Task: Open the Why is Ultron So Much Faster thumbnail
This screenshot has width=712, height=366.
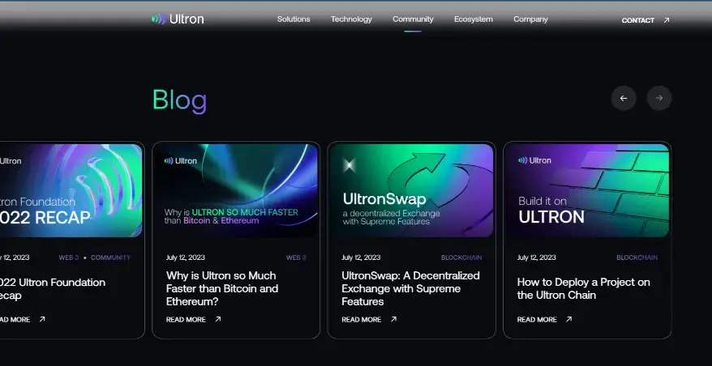Action: pyautogui.click(x=236, y=190)
